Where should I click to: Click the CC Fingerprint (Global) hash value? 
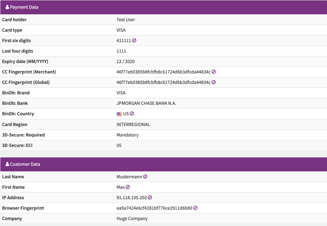163,83
